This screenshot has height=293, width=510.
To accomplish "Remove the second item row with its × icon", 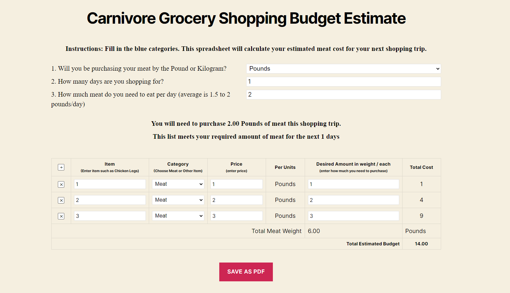I will [x=61, y=200].
